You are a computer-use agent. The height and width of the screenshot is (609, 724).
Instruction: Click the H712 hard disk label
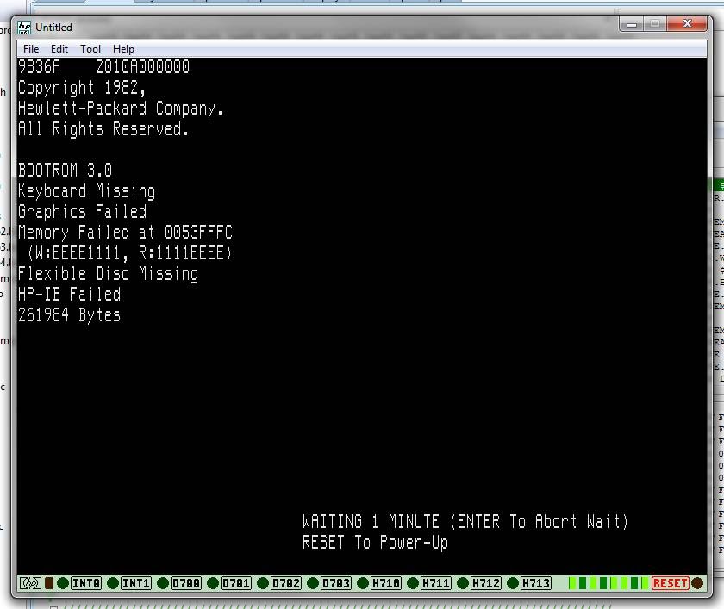tap(486, 583)
